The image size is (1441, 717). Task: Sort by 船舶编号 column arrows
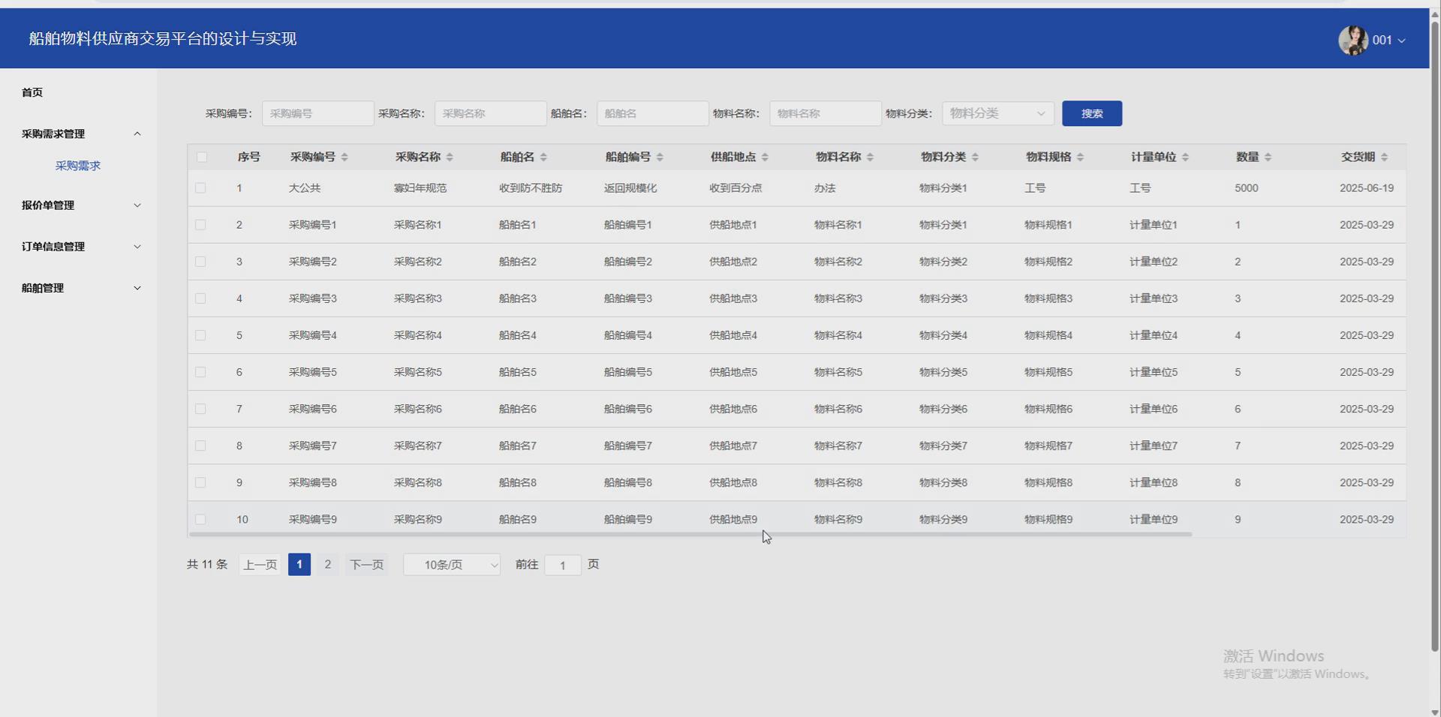[x=660, y=157]
